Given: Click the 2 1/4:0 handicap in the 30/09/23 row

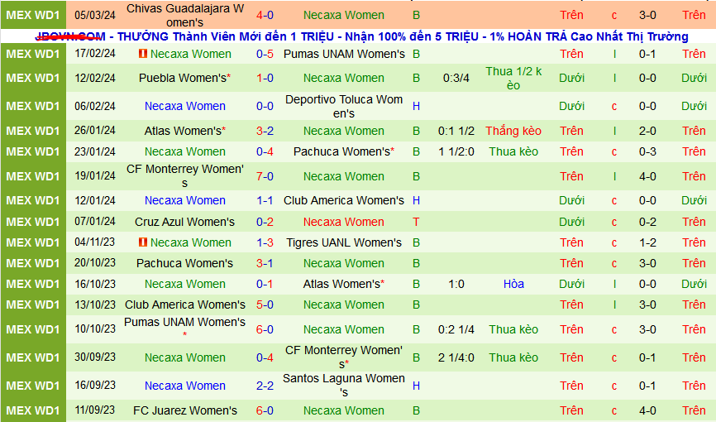Looking at the screenshot, I should click(x=456, y=357).
